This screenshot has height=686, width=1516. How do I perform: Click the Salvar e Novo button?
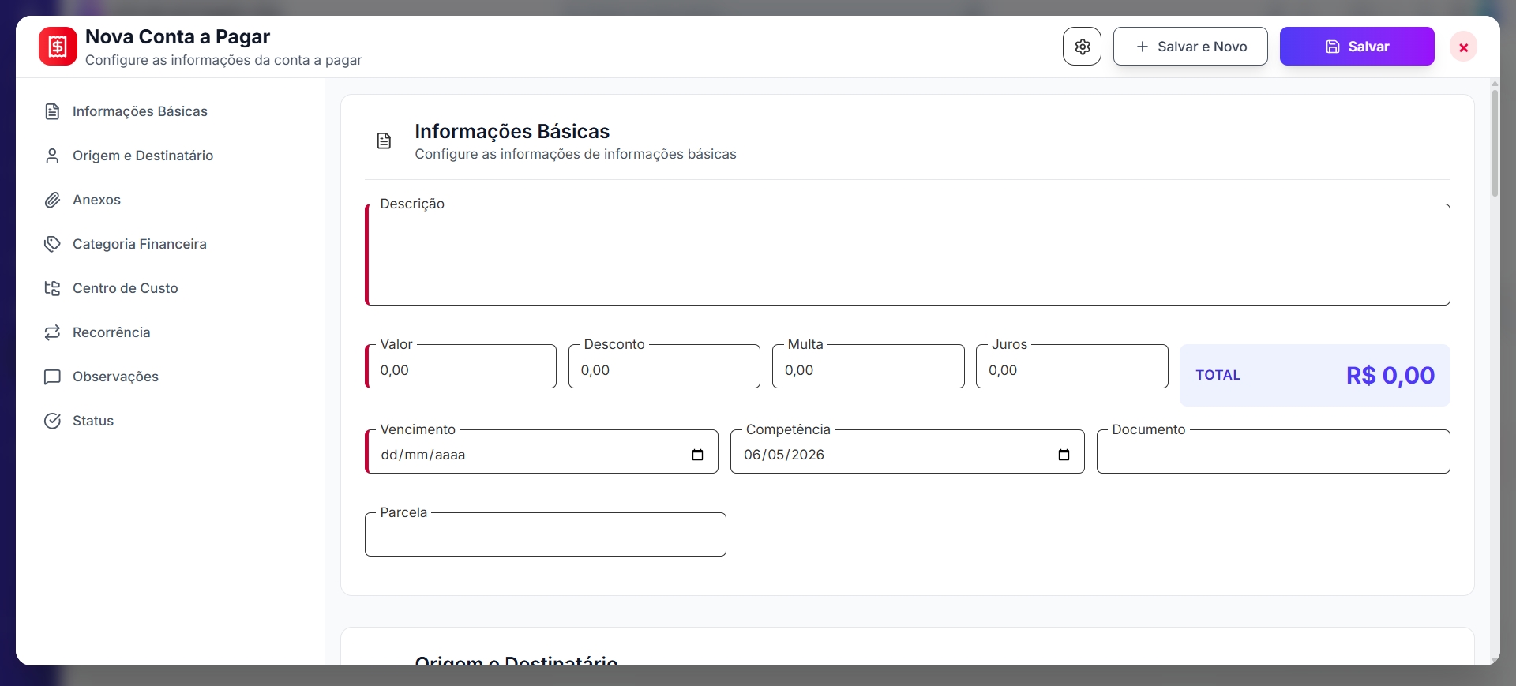click(1191, 47)
